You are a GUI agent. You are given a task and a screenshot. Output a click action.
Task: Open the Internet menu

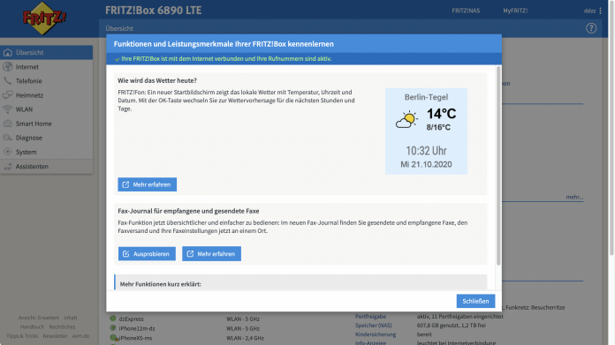46,66
